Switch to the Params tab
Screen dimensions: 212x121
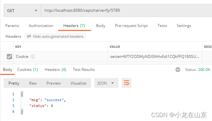coord(12,26)
